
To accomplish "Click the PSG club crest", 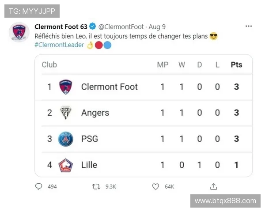I will 65,139.
